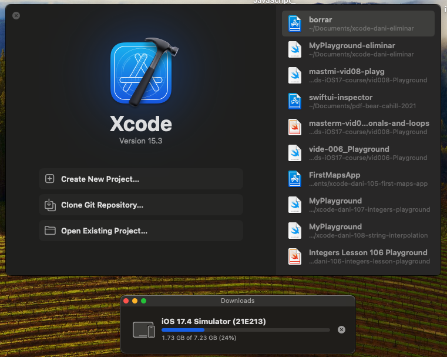Click the Integers Lesson 106 Playground file icon

295,256
